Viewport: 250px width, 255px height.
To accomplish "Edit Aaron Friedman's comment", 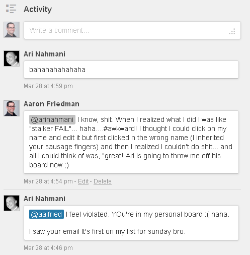I will tap(83, 181).
